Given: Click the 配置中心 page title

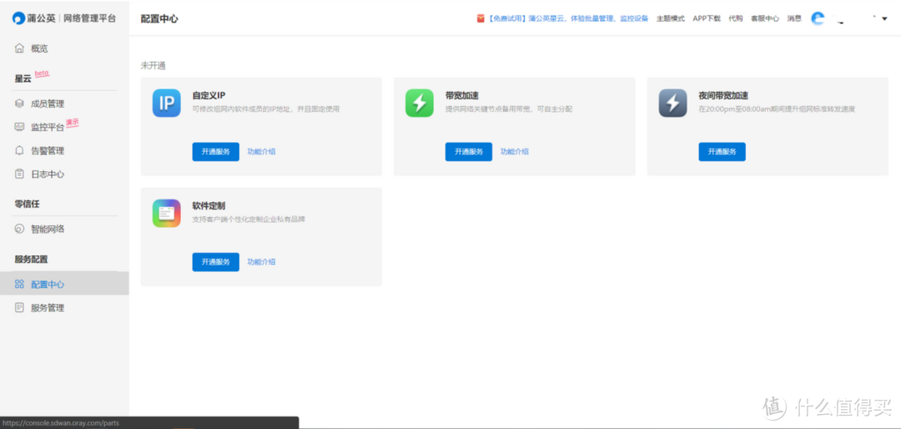Looking at the screenshot, I should 159,18.
